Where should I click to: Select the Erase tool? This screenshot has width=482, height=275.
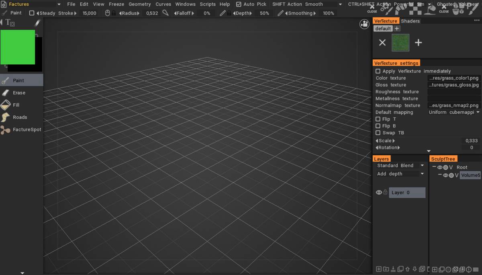[21, 93]
